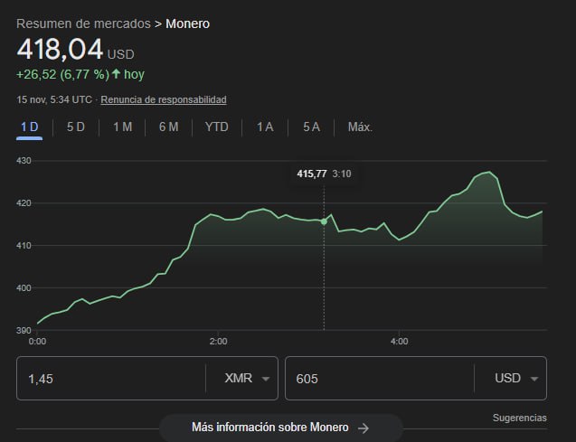Click Resumen de mercados breadcrumb
The width and height of the screenshot is (576, 442).
click(83, 24)
